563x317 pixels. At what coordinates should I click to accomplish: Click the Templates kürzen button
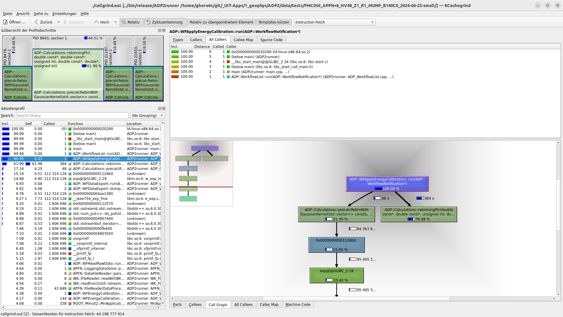click(x=273, y=22)
